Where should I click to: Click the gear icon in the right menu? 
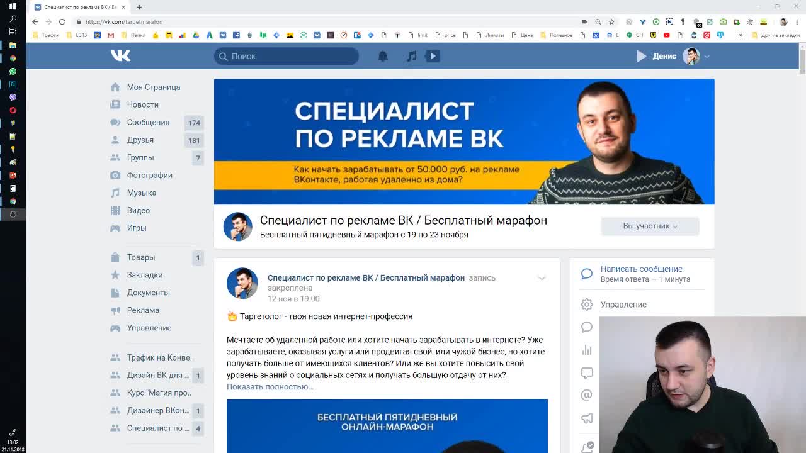[587, 305]
